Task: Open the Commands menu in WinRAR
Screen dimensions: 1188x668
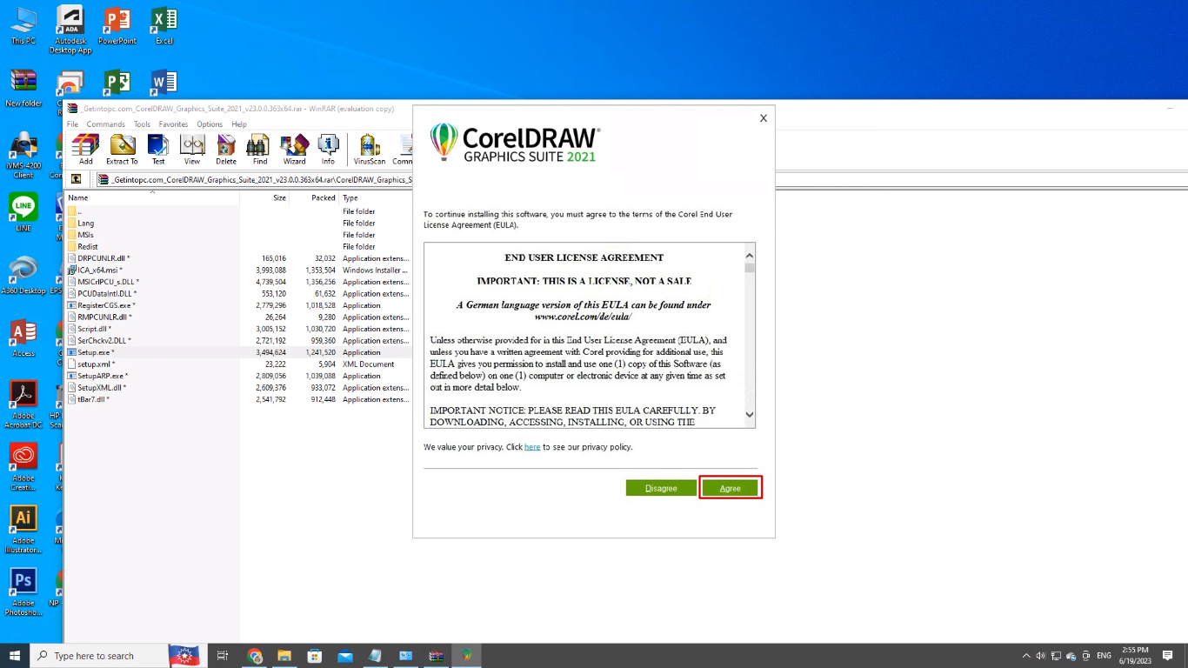Action: [106, 124]
